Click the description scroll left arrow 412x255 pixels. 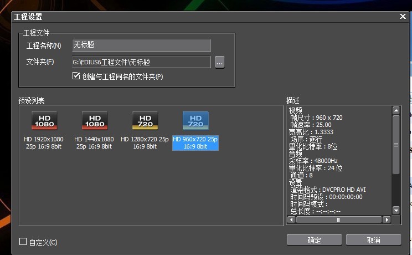(291, 220)
